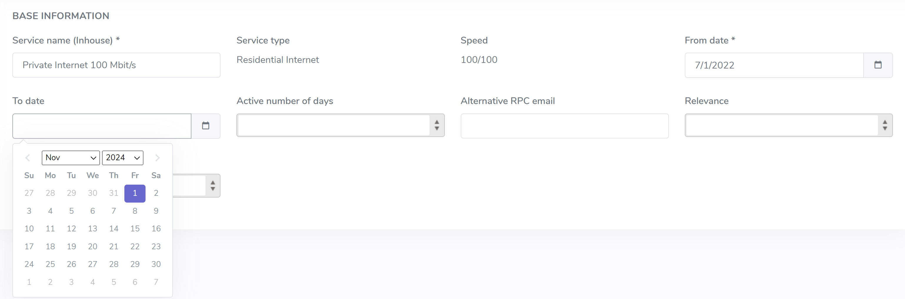This screenshot has width=905, height=299.
Task: Go to next month in the calendar
Action: (157, 158)
